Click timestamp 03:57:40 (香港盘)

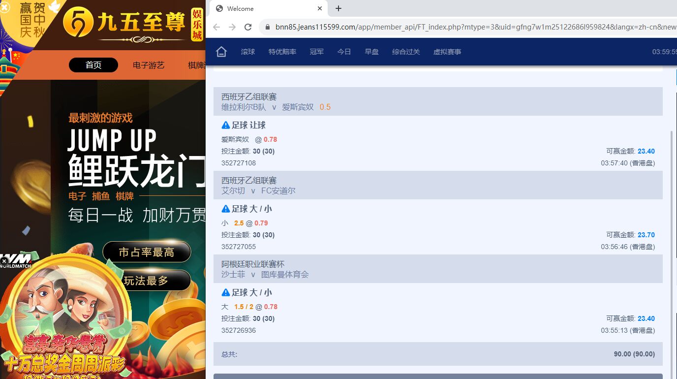pyautogui.click(x=628, y=163)
